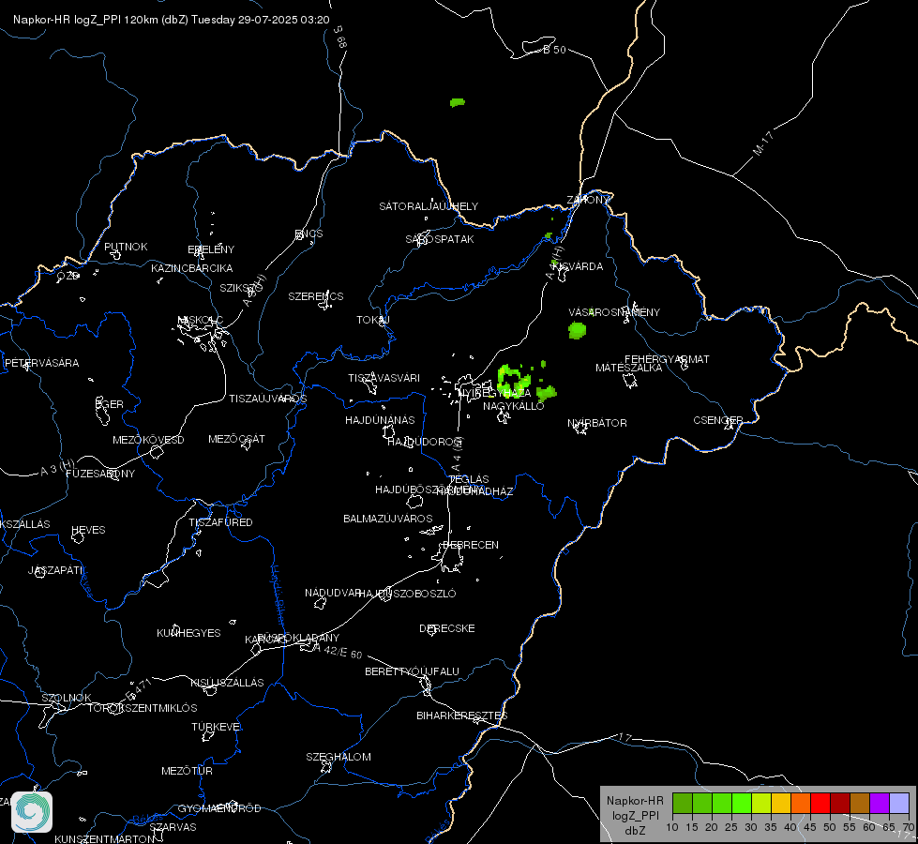Viewport: 918px width, 844px height.
Task: Click the MEZŐTÚR town label
Action: (187, 771)
